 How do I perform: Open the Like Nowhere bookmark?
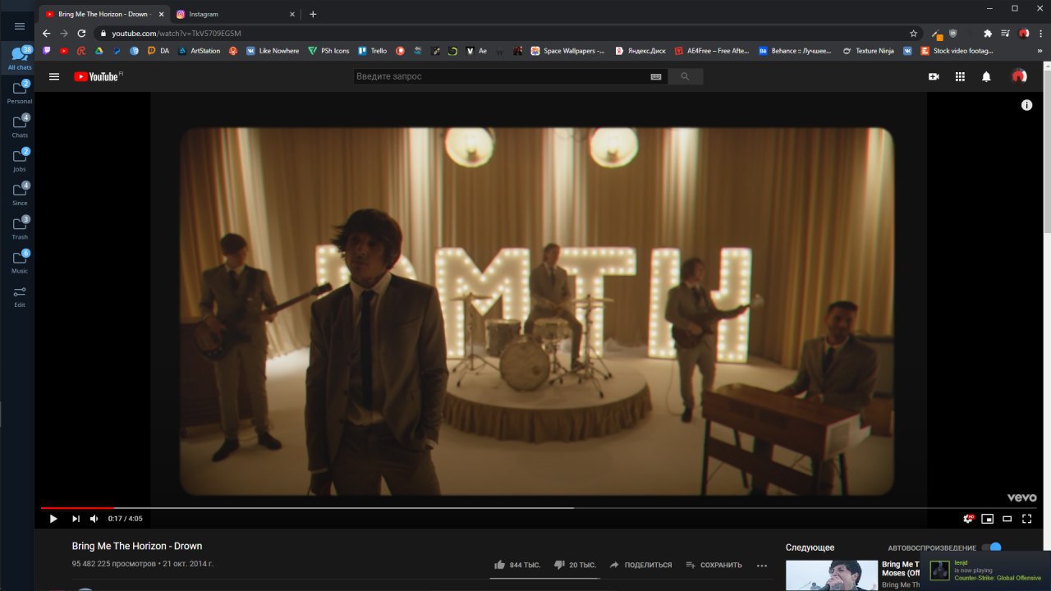pyautogui.click(x=273, y=51)
